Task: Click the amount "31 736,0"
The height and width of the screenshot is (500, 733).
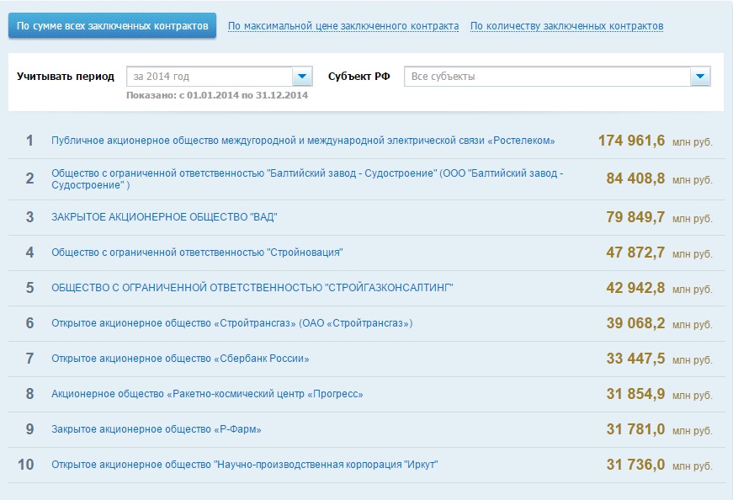Action: 635,465
